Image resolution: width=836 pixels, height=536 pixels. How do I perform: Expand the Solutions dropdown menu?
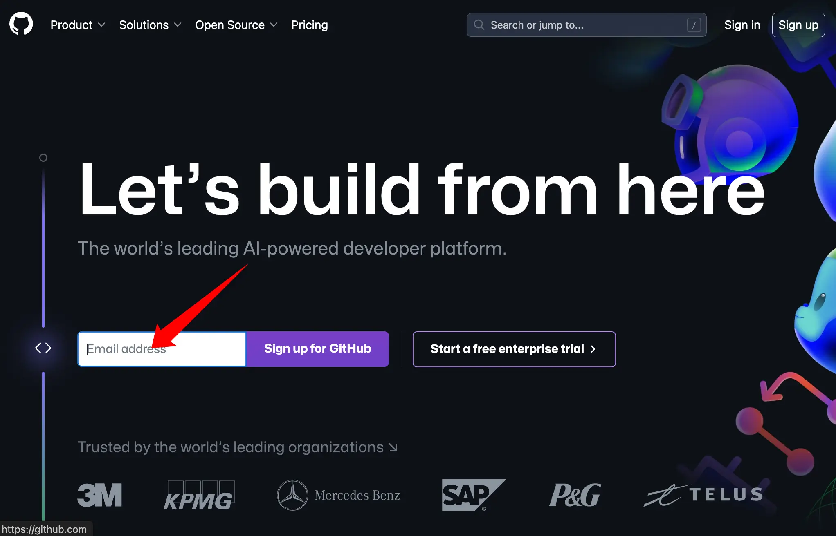150,25
